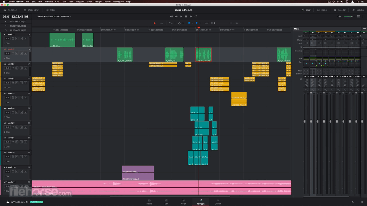Open the pan control for mixer A1

(306, 63)
